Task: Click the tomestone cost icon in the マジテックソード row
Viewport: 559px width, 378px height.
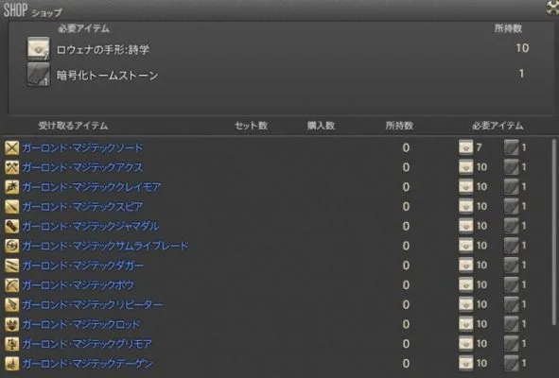Action: tap(511, 147)
